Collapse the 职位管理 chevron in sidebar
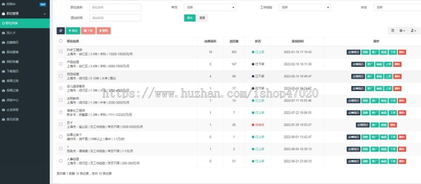This screenshot has height=184, width=421. coord(44,14)
